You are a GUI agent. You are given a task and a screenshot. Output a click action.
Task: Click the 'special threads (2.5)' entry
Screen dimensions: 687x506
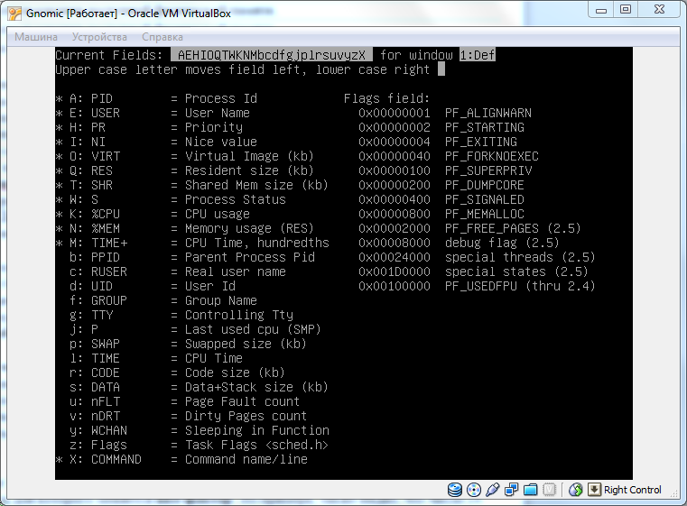(x=520, y=257)
